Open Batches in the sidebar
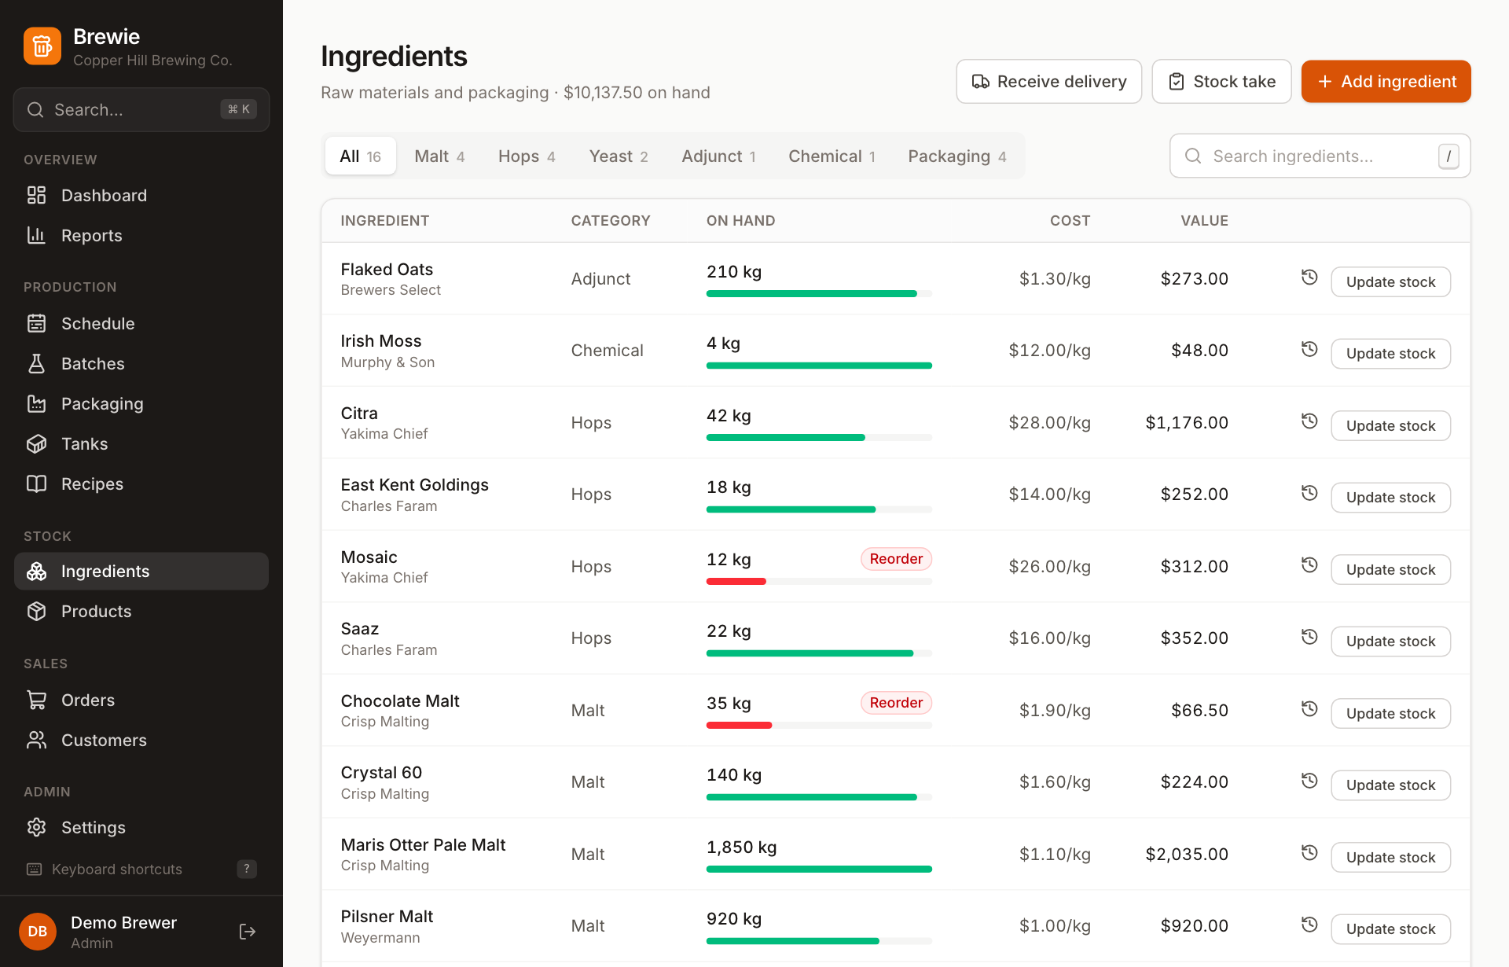The height and width of the screenshot is (967, 1509). [x=141, y=363]
